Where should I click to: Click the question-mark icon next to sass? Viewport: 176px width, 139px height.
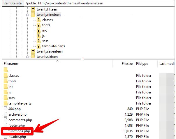point(38,41)
